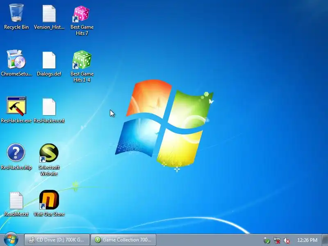The width and height of the screenshot is (328, 246).
Task: Click the Show desktop strip at the taskbar end
Action: [325, 240]
